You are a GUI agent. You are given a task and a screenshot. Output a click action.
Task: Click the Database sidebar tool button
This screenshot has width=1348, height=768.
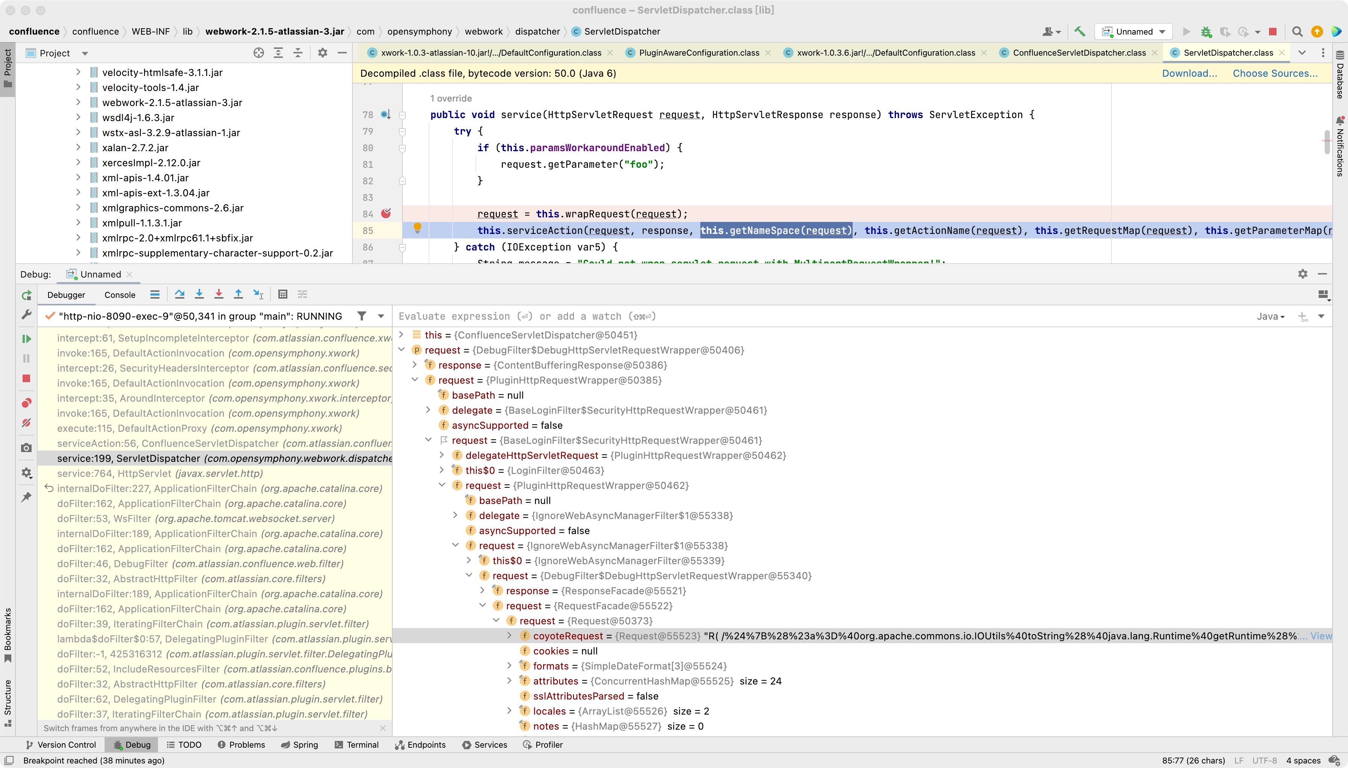pos(1340,75)
